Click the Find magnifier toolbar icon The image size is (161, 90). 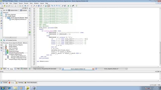(34, 6)
